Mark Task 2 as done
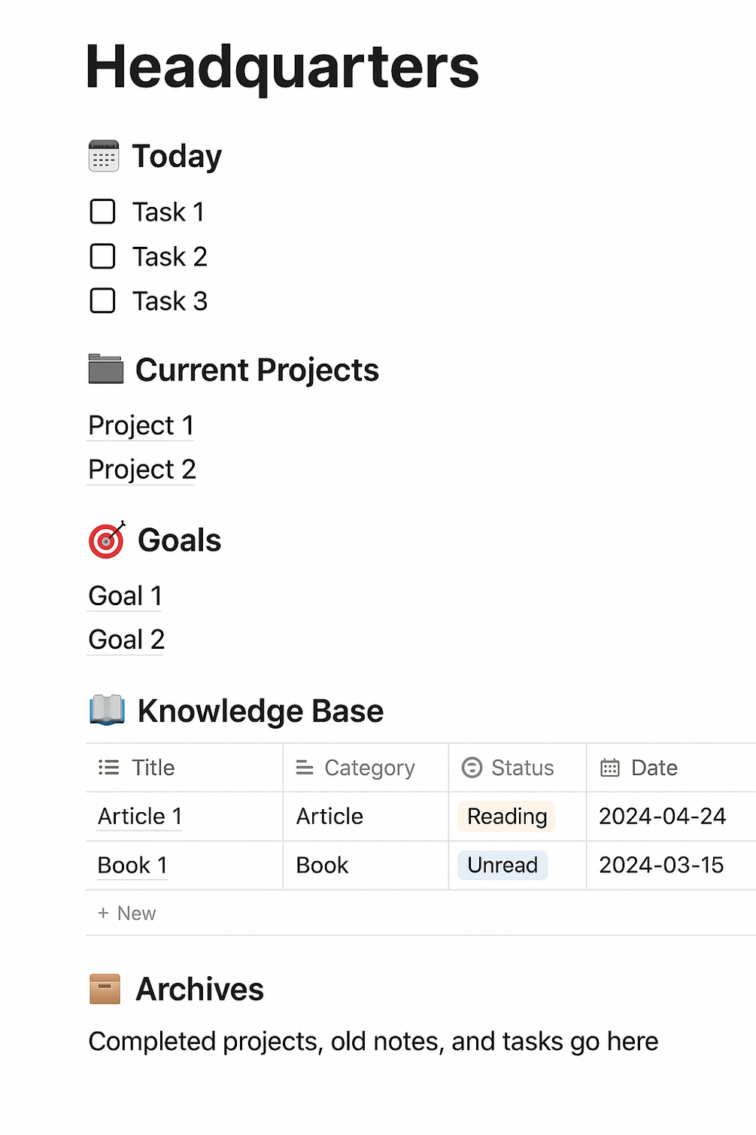 pyautogui.click(x=102, y=257)
